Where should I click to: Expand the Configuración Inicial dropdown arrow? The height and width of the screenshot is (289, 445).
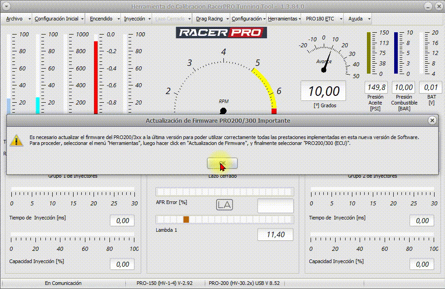tap(82, 19)
